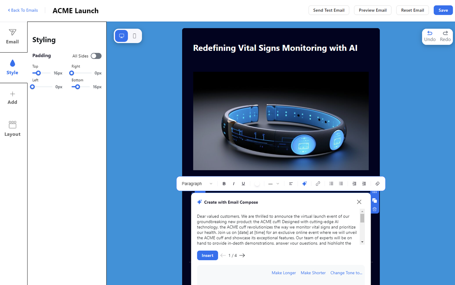Redo the last undone change
This screenshot has width=455, height=285.
[x=445, y=36]
